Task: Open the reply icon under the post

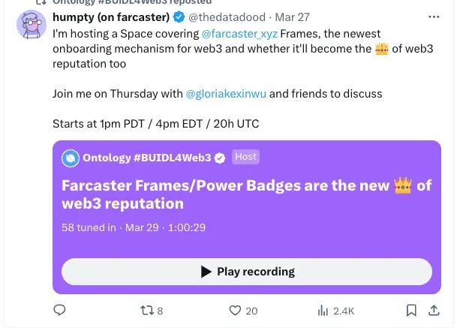Action: click(x=60, y=310)
